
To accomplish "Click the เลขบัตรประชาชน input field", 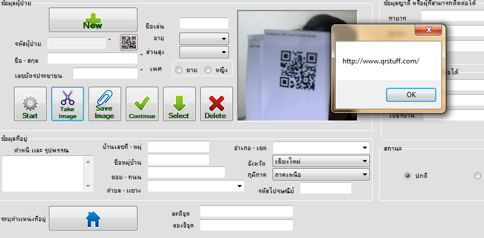I will (x=105, y=73).
